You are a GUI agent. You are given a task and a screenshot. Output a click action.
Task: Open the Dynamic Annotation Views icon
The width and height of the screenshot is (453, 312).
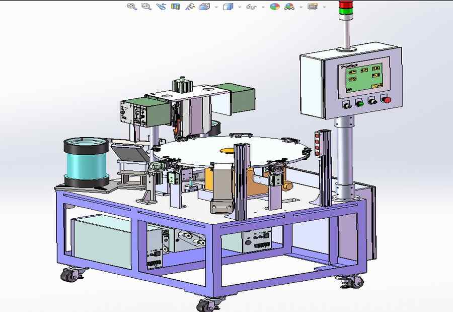[190, 7]
